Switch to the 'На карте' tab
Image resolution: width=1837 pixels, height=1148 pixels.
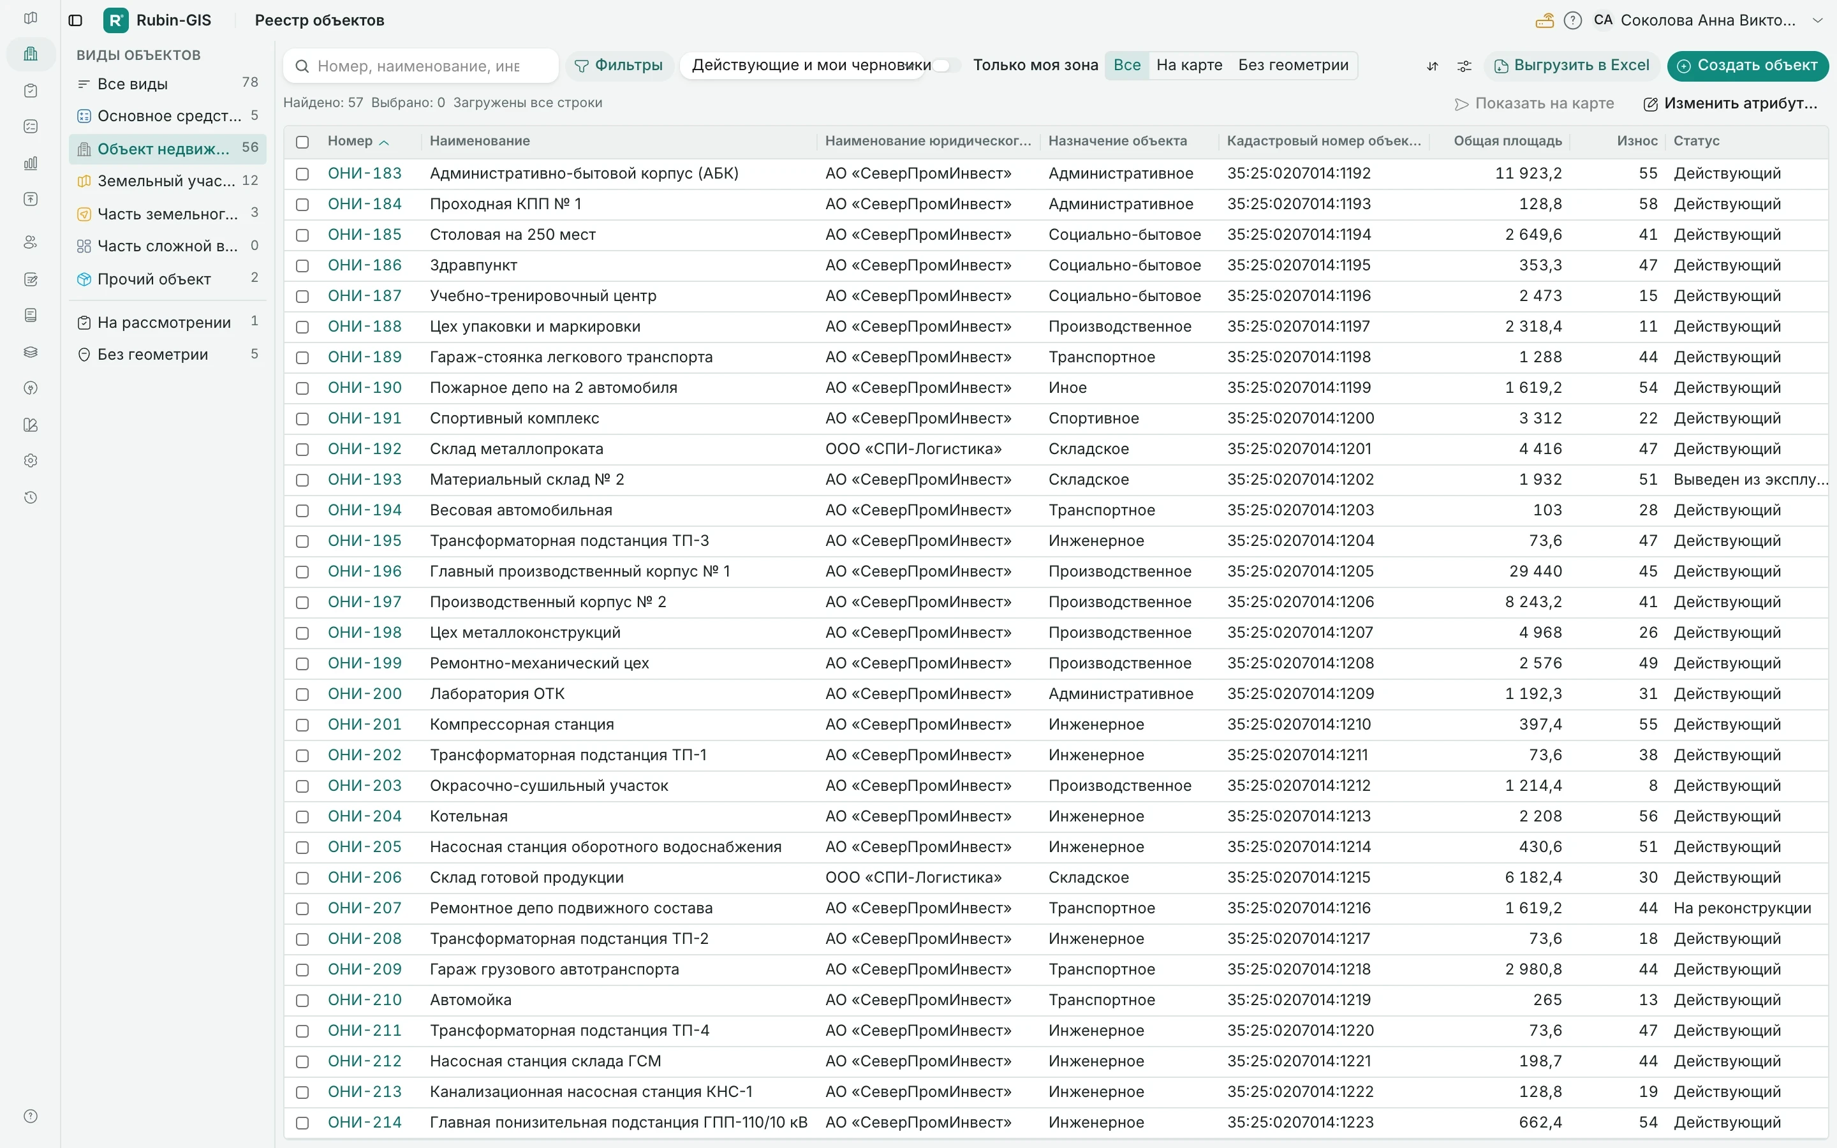(x=1189, y=65)
